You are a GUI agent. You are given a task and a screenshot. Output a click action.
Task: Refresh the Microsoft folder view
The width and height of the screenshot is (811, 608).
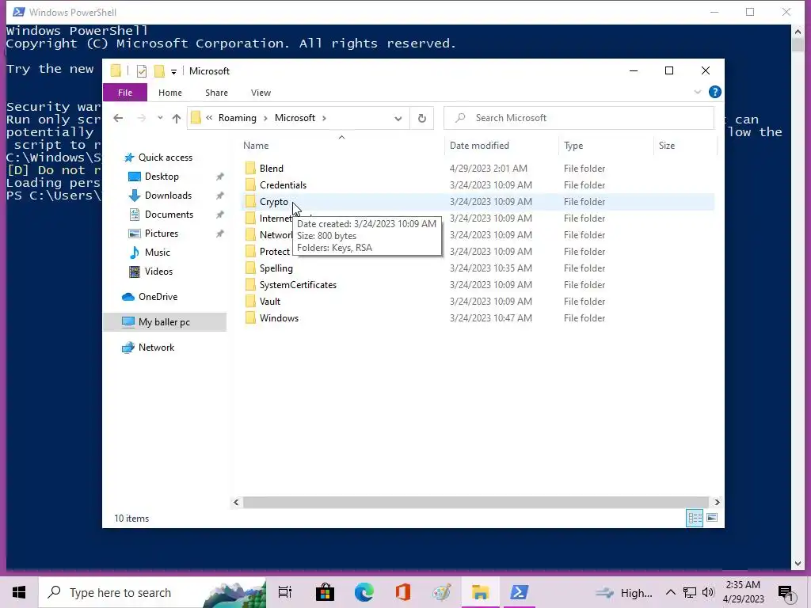(422, 119)
